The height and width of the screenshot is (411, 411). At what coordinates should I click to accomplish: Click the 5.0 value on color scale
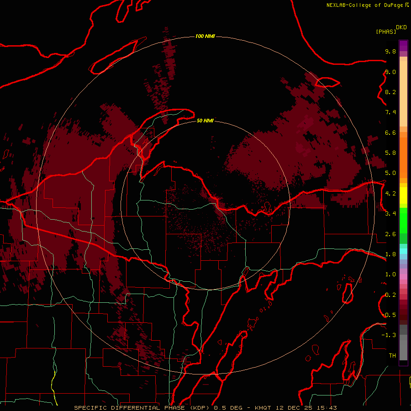[x=390, y=173]
